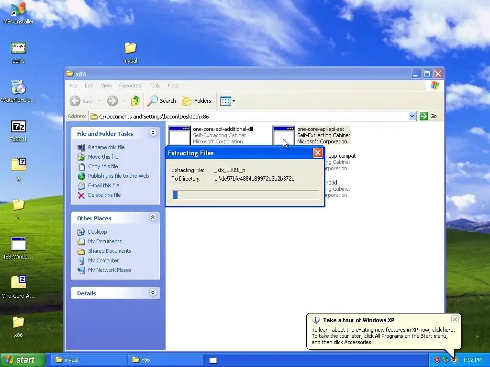Click E-mail this file
Image resolution: width=490 pixels, height=367 pixels.
99,185
